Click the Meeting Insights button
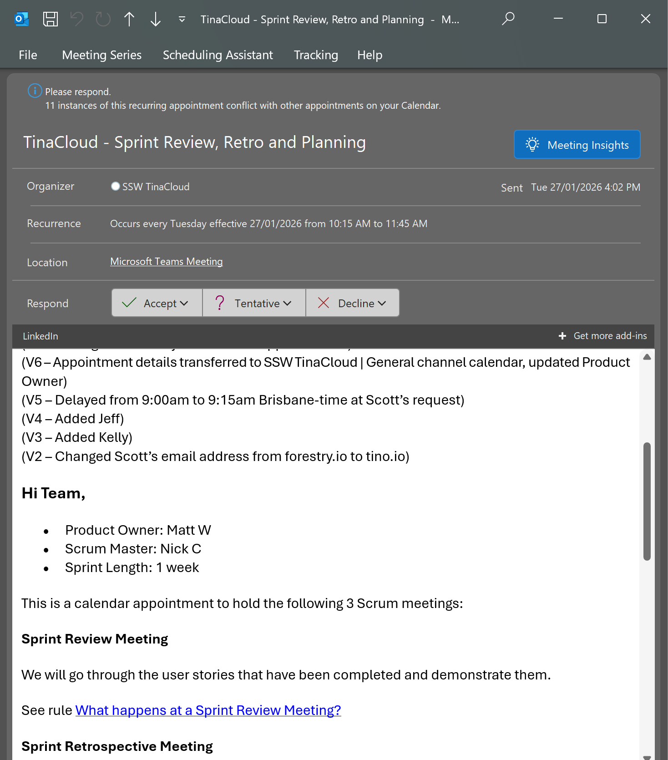 [577, 145]
